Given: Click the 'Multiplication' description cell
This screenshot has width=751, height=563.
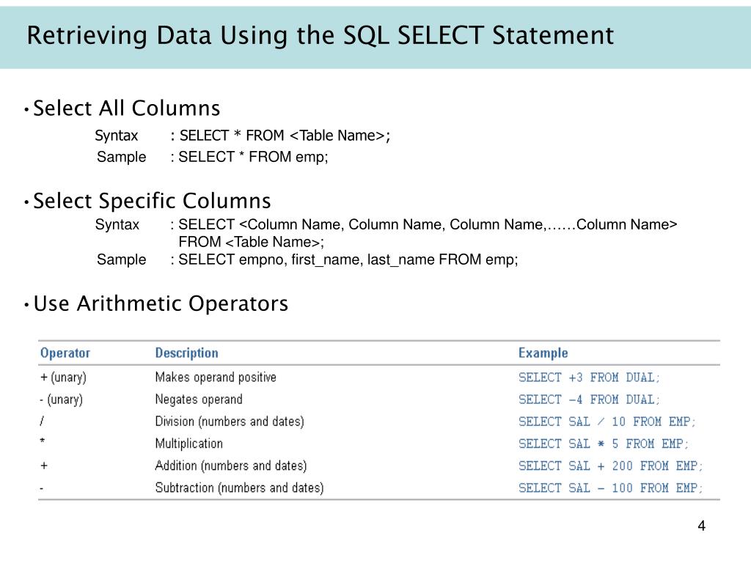Looking at the screenshot, I should [188, 444].
